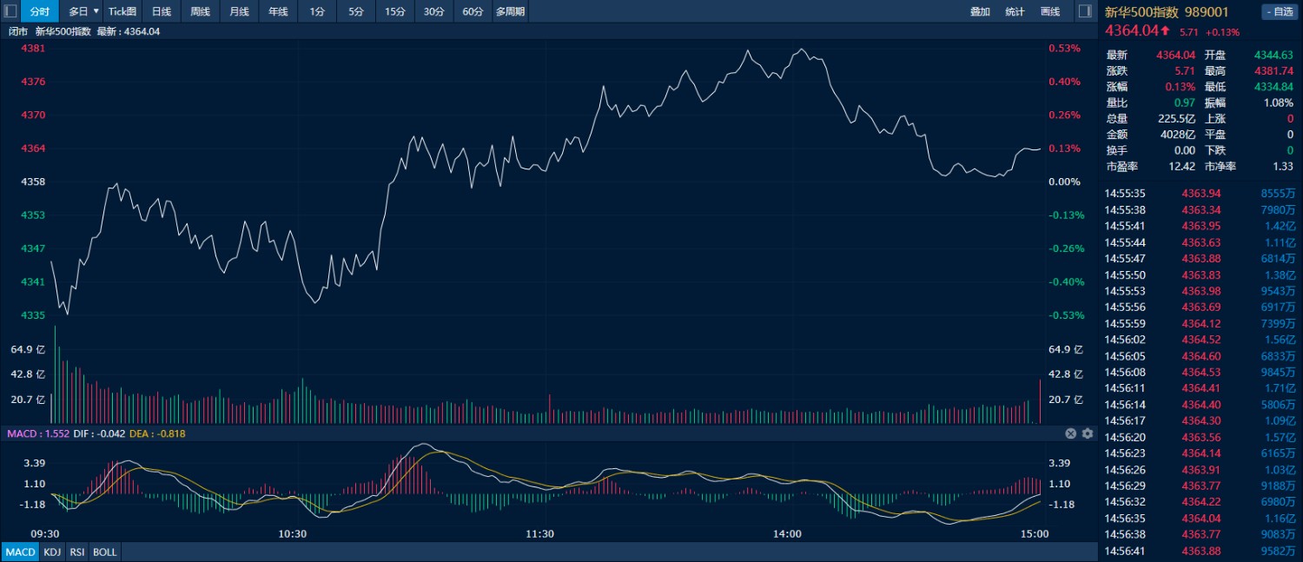Click the 14:56:02 trade row
Screen dimensions: 1303x562
(1199, 340)
